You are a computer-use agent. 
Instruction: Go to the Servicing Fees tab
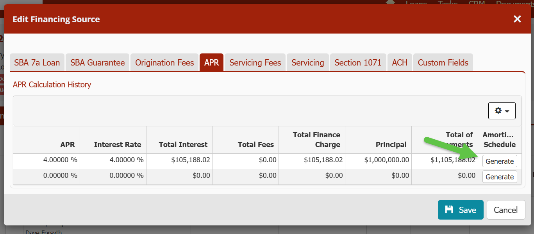[x=255, y=62]
